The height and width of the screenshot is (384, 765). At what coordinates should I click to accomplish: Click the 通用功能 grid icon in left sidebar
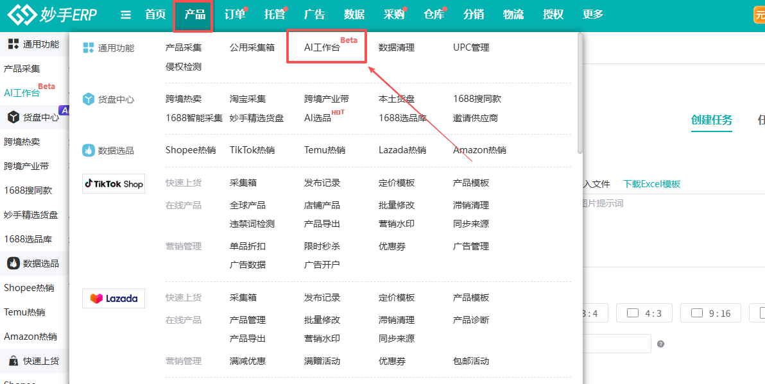pos(13,44)
